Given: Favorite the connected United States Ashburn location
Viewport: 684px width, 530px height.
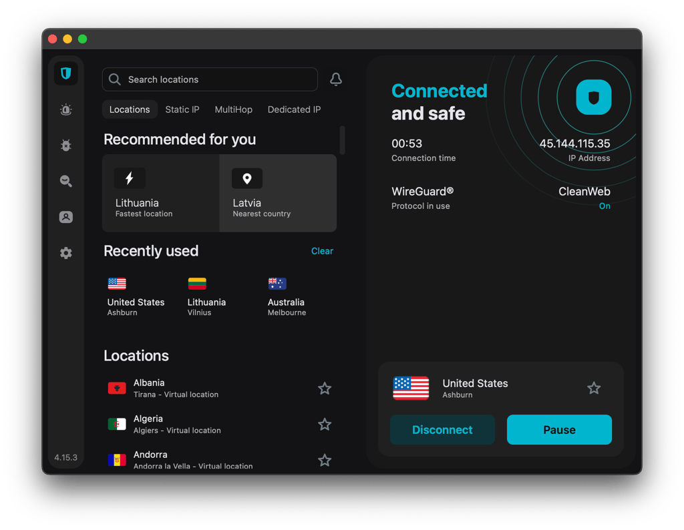Looking at the screenshot, I should pos(594,388).
